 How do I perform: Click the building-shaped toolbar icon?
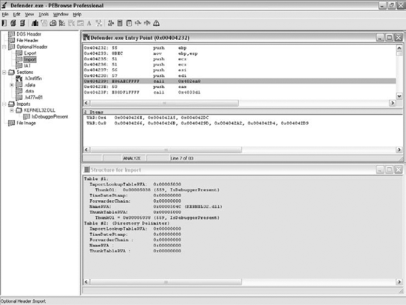[x=35, y=24]
